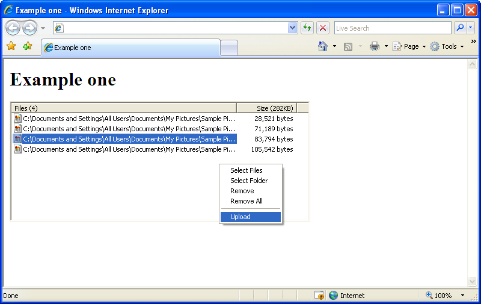
Task: Click the Back navigation arrow
Action: point(13,28)
